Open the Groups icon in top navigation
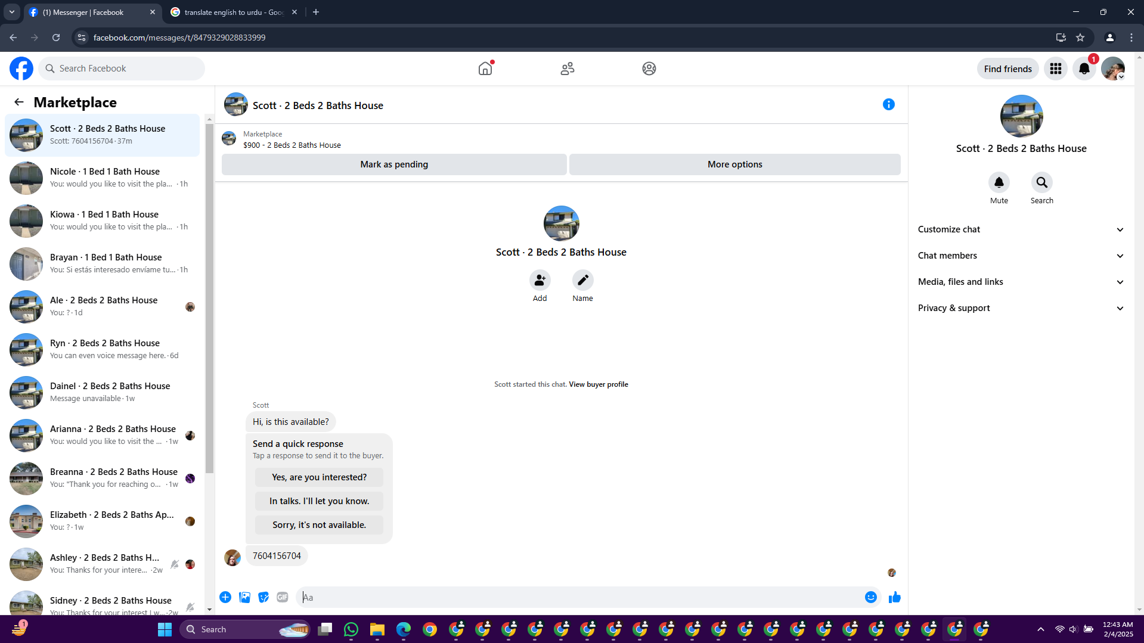 (649, 69)
